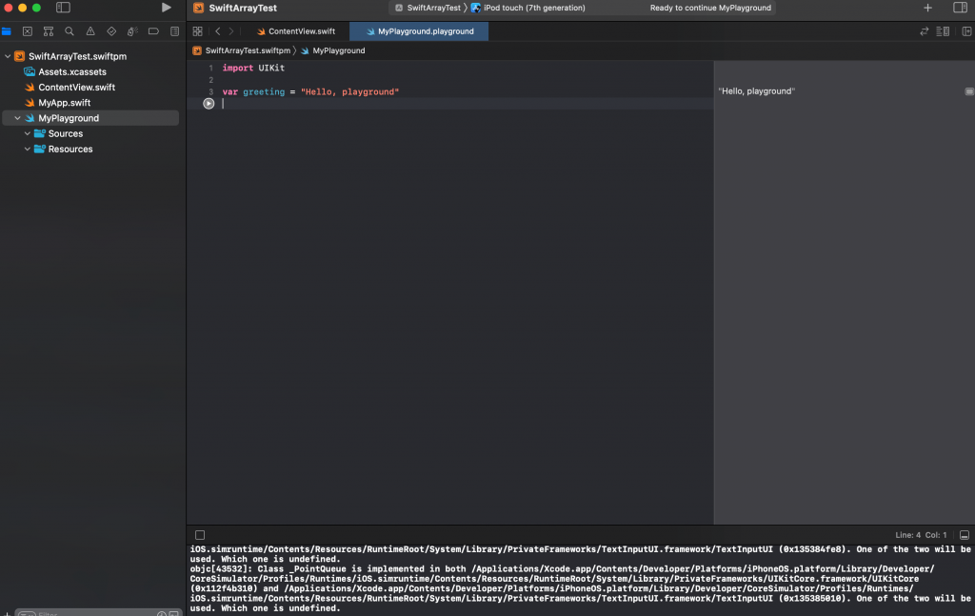Run playground up to line 4
The width and height of the screenshot is (975, 616).
pos(209,104)
